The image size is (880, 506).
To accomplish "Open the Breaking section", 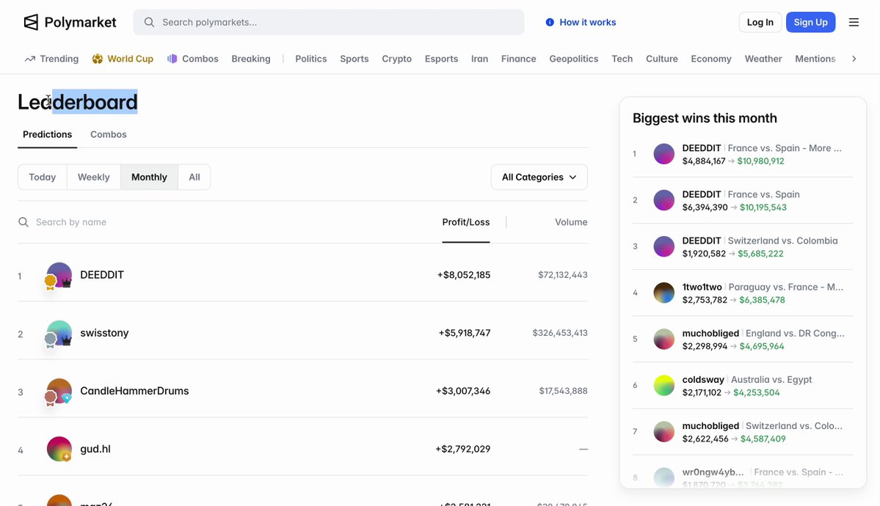I will click(251, 59).
